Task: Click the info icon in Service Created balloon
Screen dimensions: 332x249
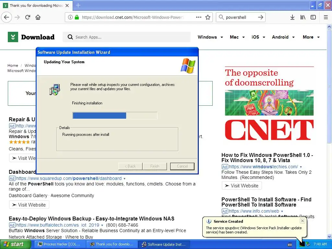Action: 209,221
